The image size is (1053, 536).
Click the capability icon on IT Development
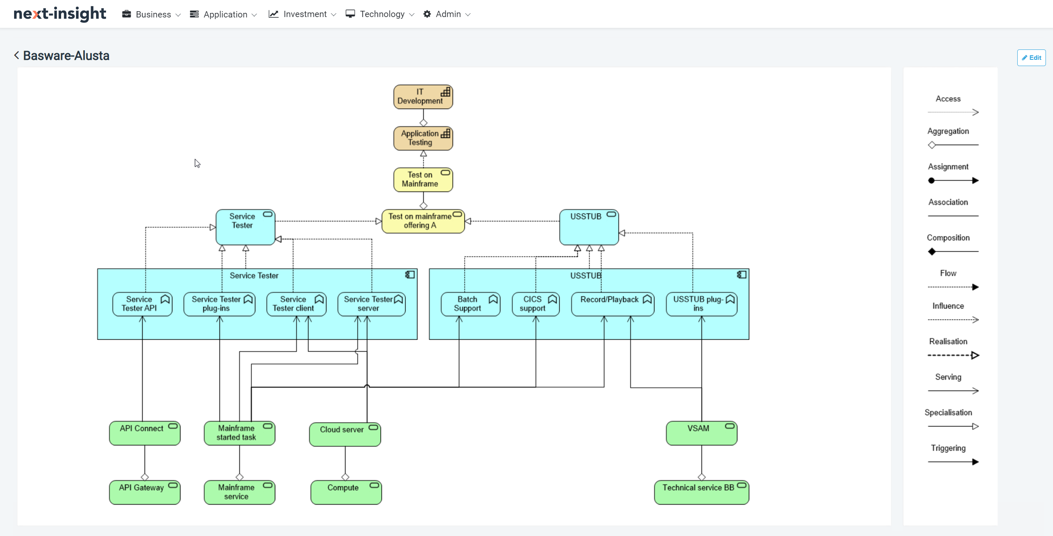tap(445, 92)
